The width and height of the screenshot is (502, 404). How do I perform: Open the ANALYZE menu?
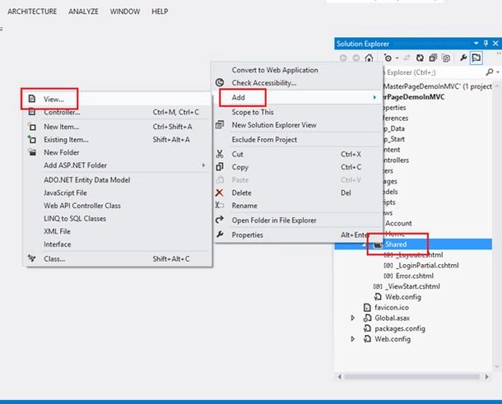[x=83, y=12]
